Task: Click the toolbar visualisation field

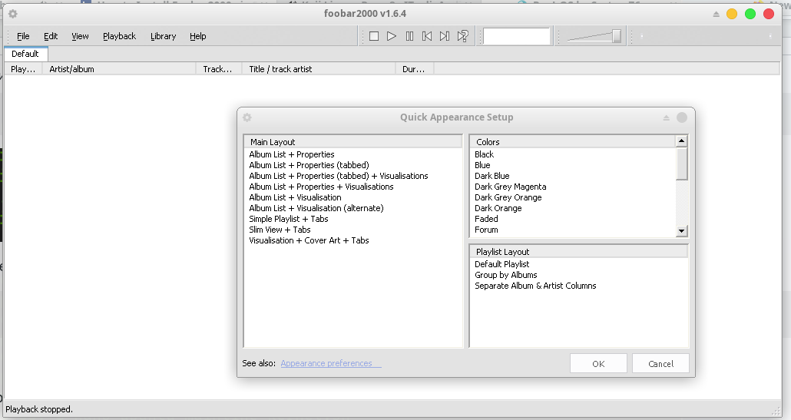Action: pyautogui.click(x=517, y=36)
